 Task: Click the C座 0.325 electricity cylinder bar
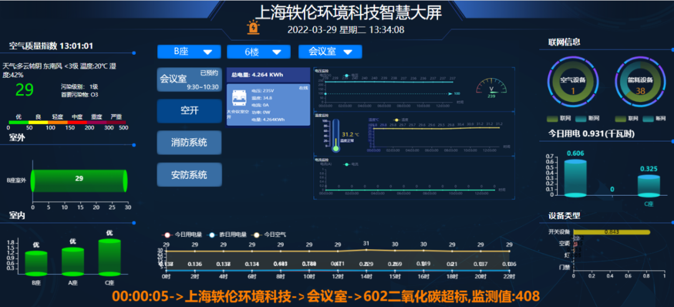pos(648,186)
